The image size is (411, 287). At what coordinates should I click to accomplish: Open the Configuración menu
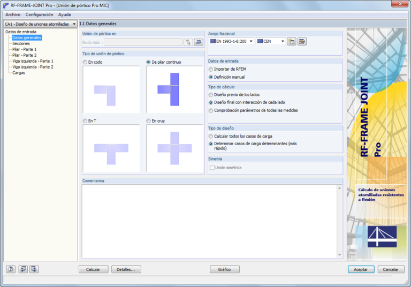[x=39, y=14]
